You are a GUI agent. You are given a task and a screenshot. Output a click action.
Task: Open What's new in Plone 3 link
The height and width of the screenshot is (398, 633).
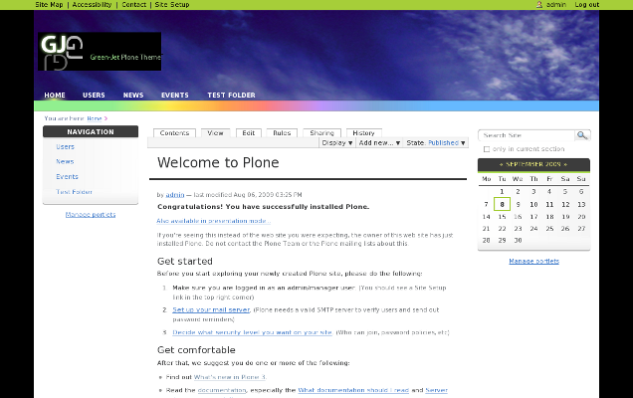230,377
